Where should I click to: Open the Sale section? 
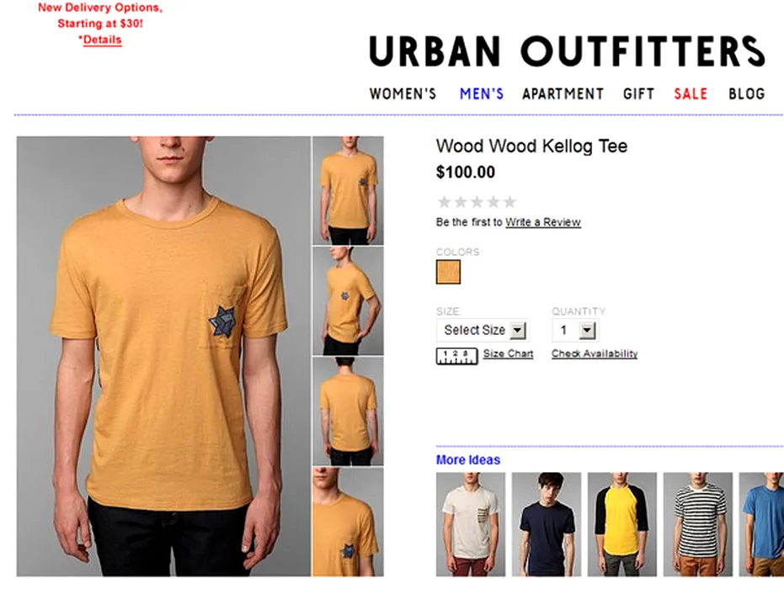[691, 93]
